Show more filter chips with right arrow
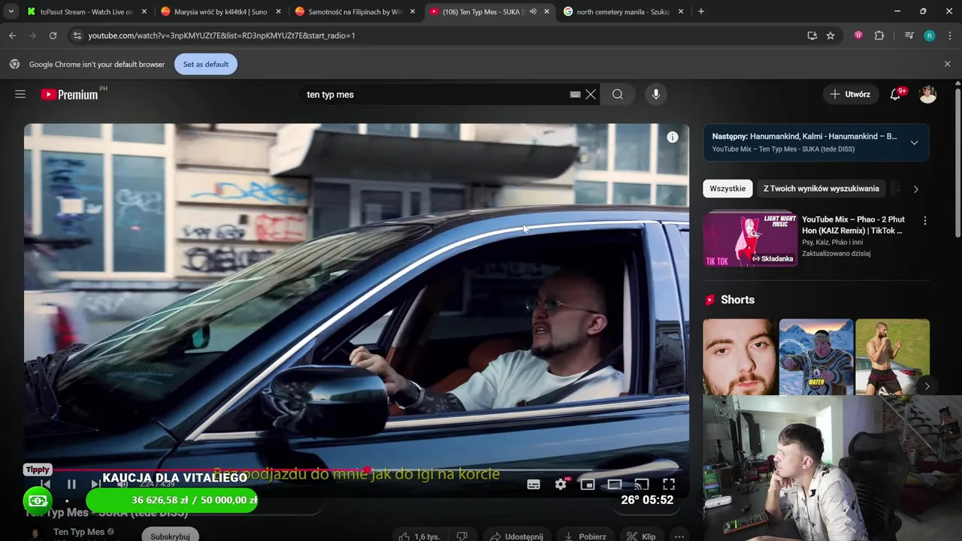Screen dimensions: 962x541 tap(915, 189)
